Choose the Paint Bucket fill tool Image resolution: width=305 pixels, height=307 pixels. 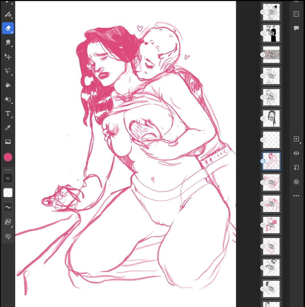(x=8, y=85)
